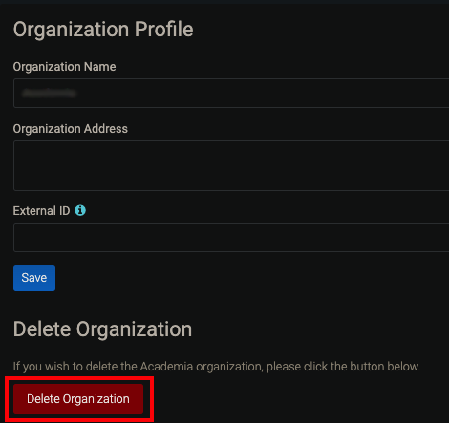Select the empty field under External ID
This screenshot has height=423, width=449.
[231, 238]
